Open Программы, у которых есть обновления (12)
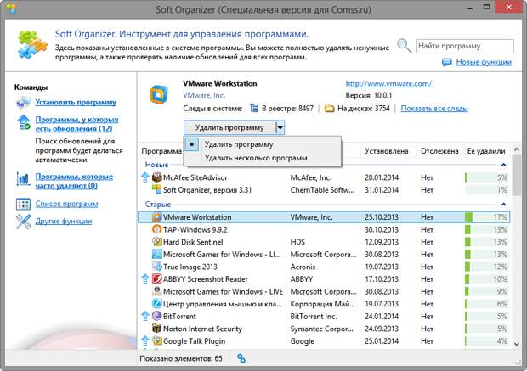Viewport: 527px width, 371px height. (x=77, y=124)
